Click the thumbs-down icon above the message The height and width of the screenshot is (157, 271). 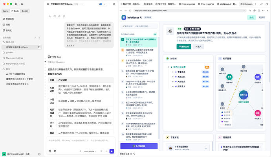[55, 16]
